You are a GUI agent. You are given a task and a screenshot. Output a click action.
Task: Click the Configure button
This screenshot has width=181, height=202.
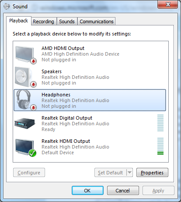pyautogui.click(x=29, y=173)
